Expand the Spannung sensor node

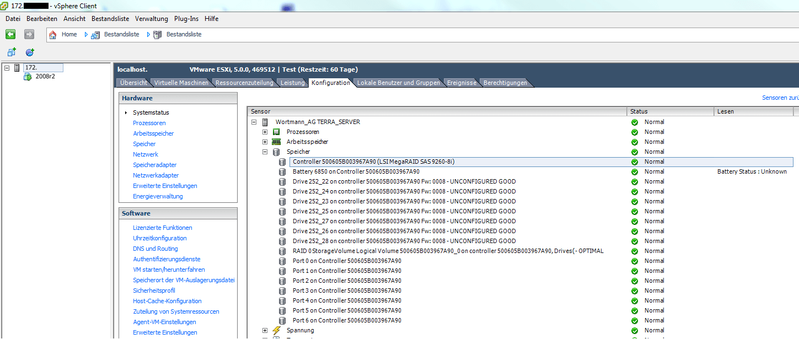tap(265, 330)
